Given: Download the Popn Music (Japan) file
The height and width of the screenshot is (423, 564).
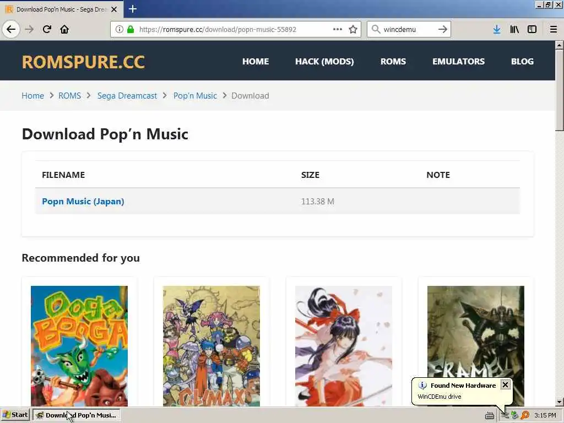Looking at the screenshot, I should pos(83,202).
